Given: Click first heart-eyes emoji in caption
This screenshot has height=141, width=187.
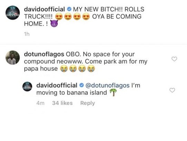Looking at the screenshot, I should click(59, 17).
